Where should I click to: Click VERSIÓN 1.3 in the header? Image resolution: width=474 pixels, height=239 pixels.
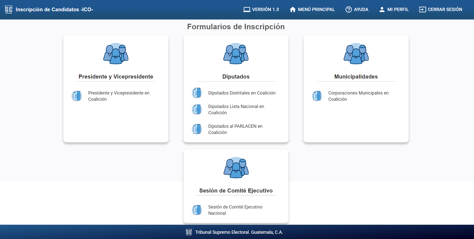point(261,9)
